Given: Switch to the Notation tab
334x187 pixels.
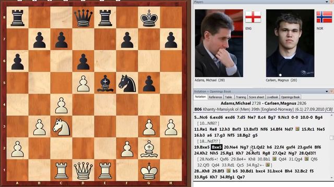Looking at the screenshot, I should point(200,97).
